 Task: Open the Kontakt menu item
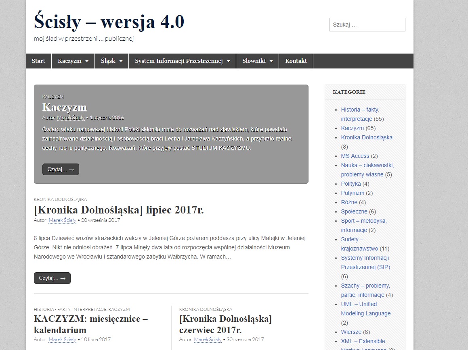[x=296, y=61]
